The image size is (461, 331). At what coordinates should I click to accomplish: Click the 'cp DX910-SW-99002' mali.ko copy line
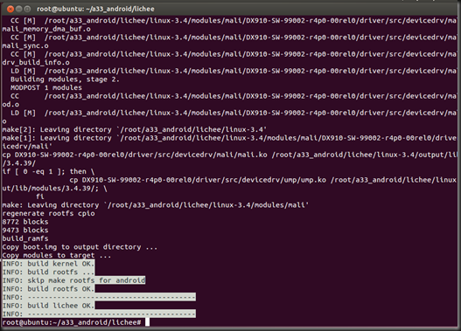230,155
